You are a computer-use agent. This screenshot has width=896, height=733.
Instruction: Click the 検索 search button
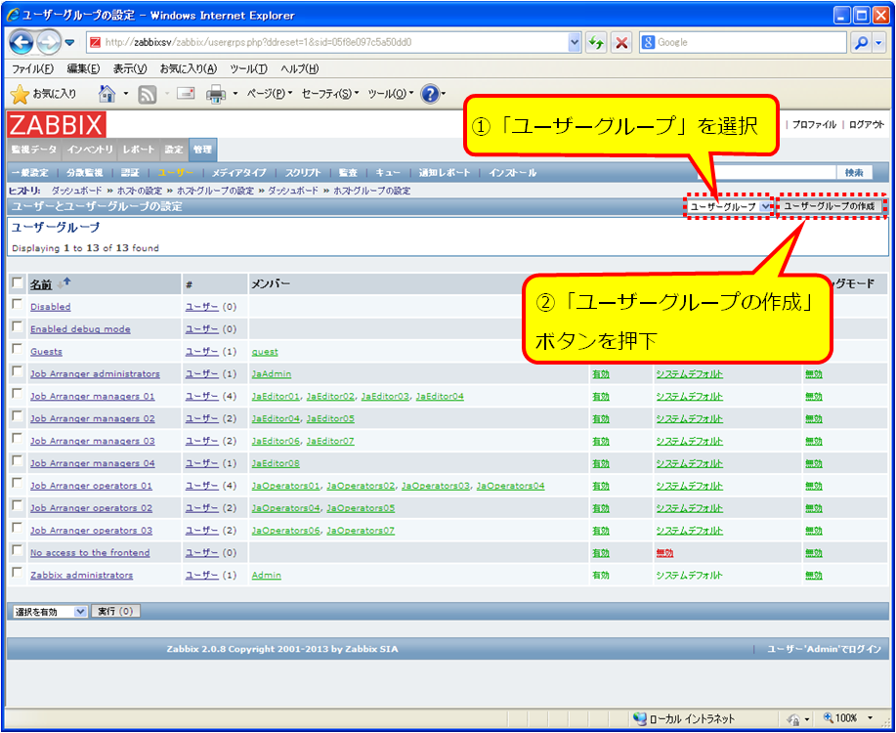[854, 173]
